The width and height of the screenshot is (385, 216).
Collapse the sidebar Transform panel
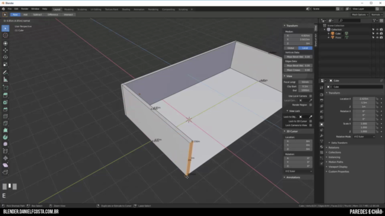point(291,26)
